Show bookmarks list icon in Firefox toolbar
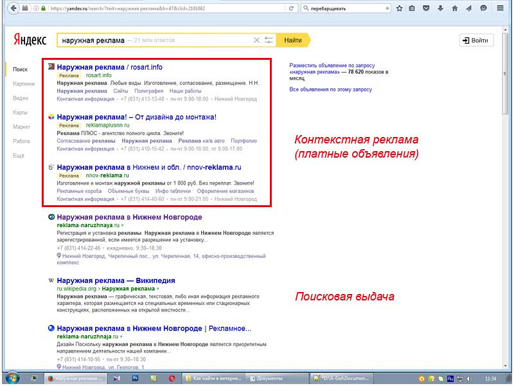 [x=412, y=8]
